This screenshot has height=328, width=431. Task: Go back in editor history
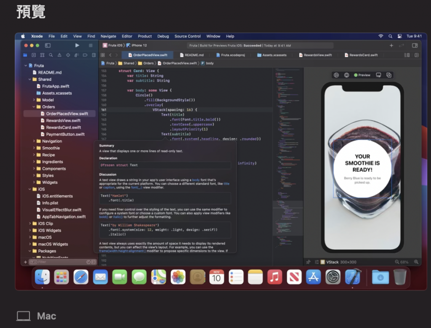(x=110, y=55)
